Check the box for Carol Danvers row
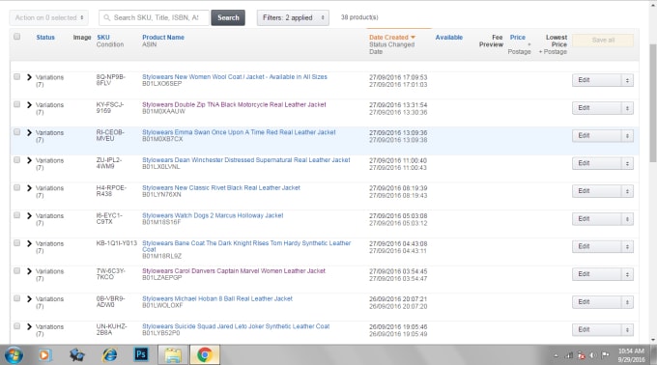The image size is (657, 365). (x=16, y=270)
